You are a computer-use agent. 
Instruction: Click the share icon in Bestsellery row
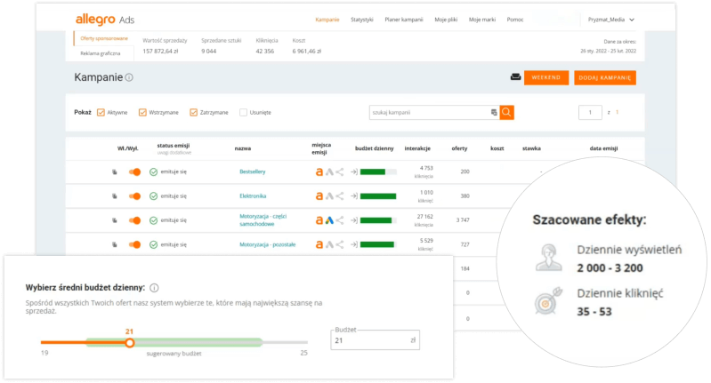click(x=340, y=172)
